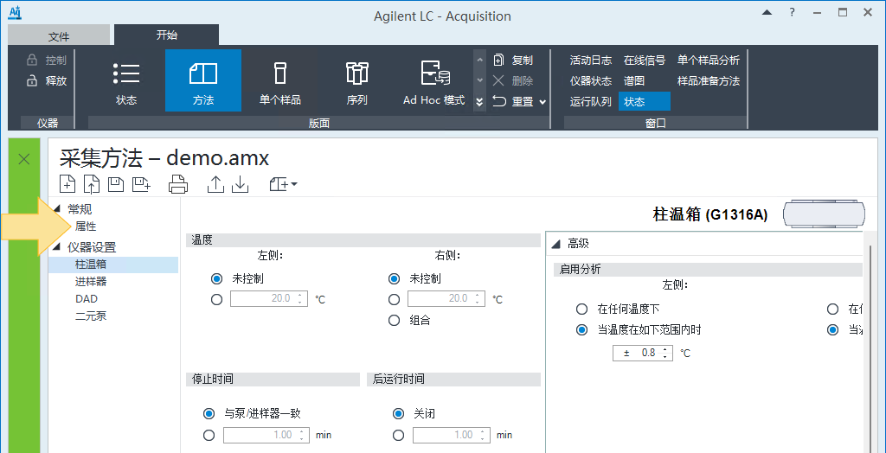Select the post run minutes radio
The width and height of the screenshot is (886, 453).
(398, 435)
